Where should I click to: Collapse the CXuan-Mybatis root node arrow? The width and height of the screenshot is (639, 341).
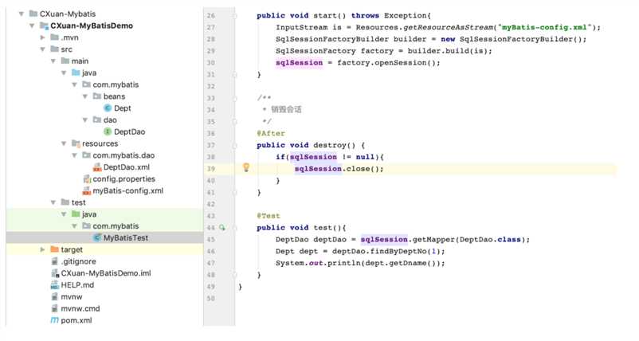(x=22, y=14)
